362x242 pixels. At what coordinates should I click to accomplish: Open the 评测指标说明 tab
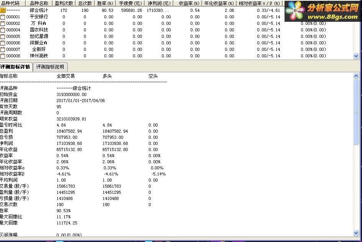(x=50, y=67)
